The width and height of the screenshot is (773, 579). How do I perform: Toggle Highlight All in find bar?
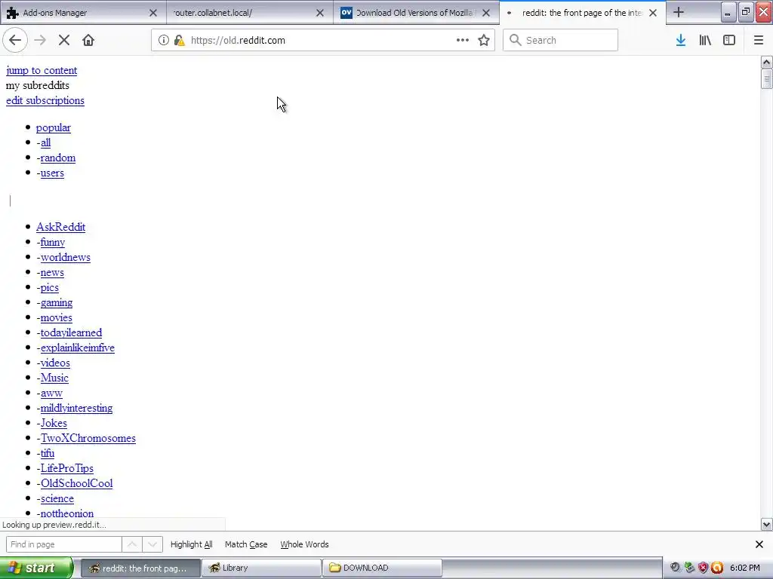(191, 544)
